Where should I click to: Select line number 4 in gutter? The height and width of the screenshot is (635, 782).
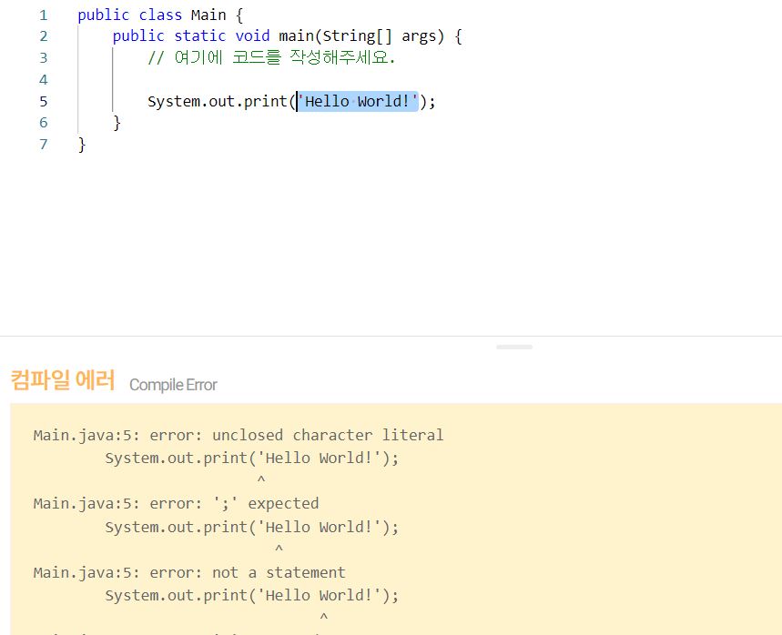point(44,80)
